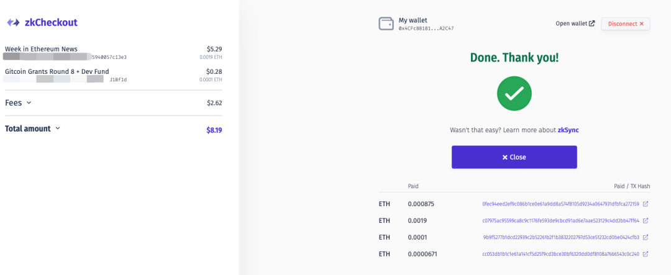Follow the zkSync learn more link
The image size is (671, 275).
coord(568,130)
